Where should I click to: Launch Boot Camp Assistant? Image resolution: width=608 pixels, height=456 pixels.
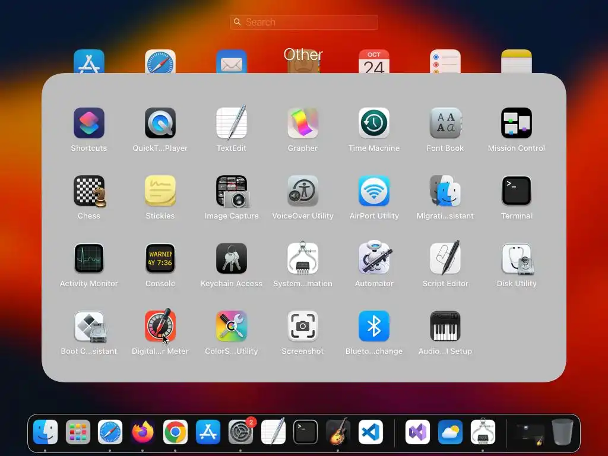coord(90,327)
